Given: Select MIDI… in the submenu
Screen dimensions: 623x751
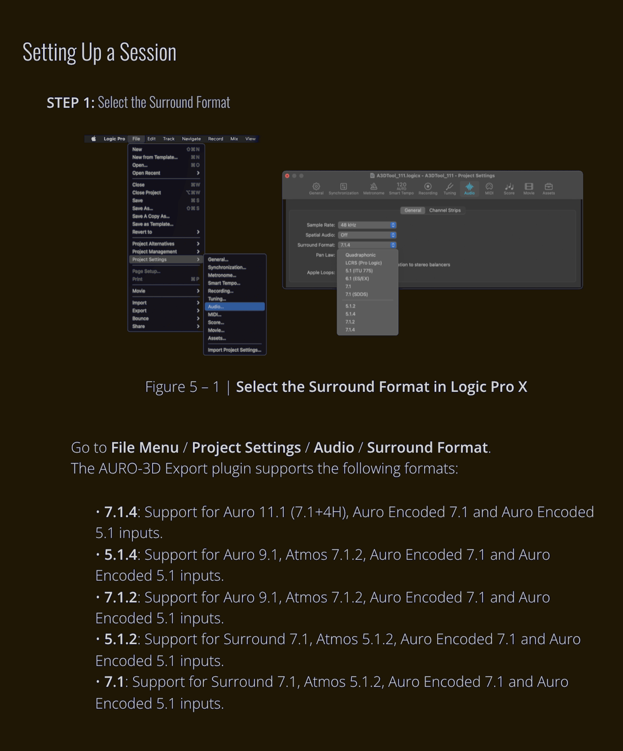Looking at the screenshot, I should 235,315.
